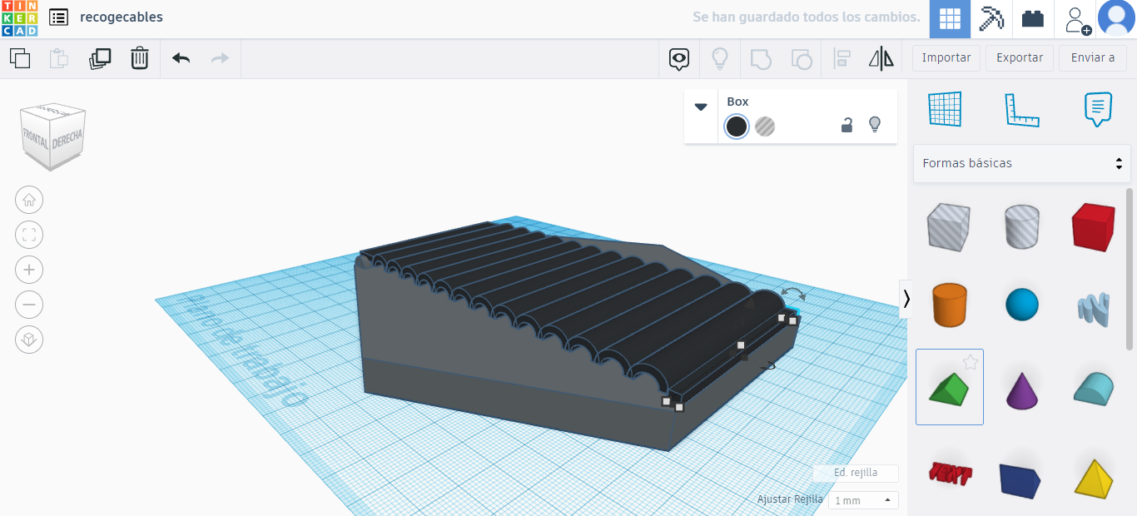Open the Ajustar Rejilla 1 mm dropdown
Screen dimensions: 1137x516
coord(863,500)
